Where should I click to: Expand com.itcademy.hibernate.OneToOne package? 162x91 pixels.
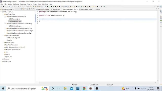click(5, 28)
